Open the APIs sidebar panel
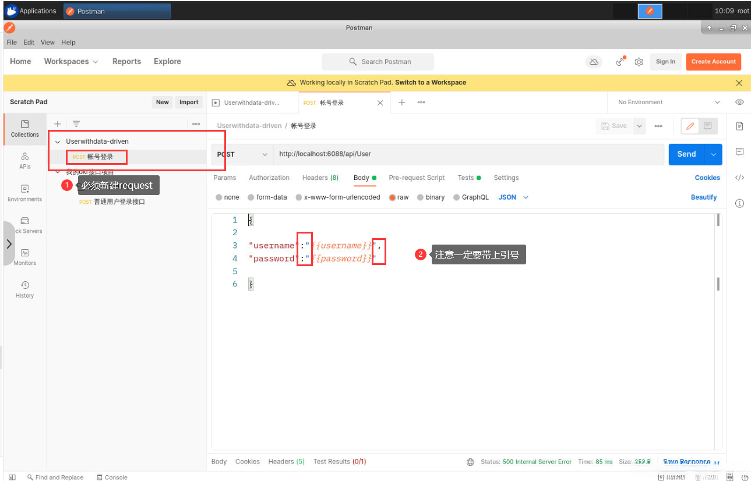The width and height of the screenshot is (751, 481). pyautogui.click(x=24, y=161)
